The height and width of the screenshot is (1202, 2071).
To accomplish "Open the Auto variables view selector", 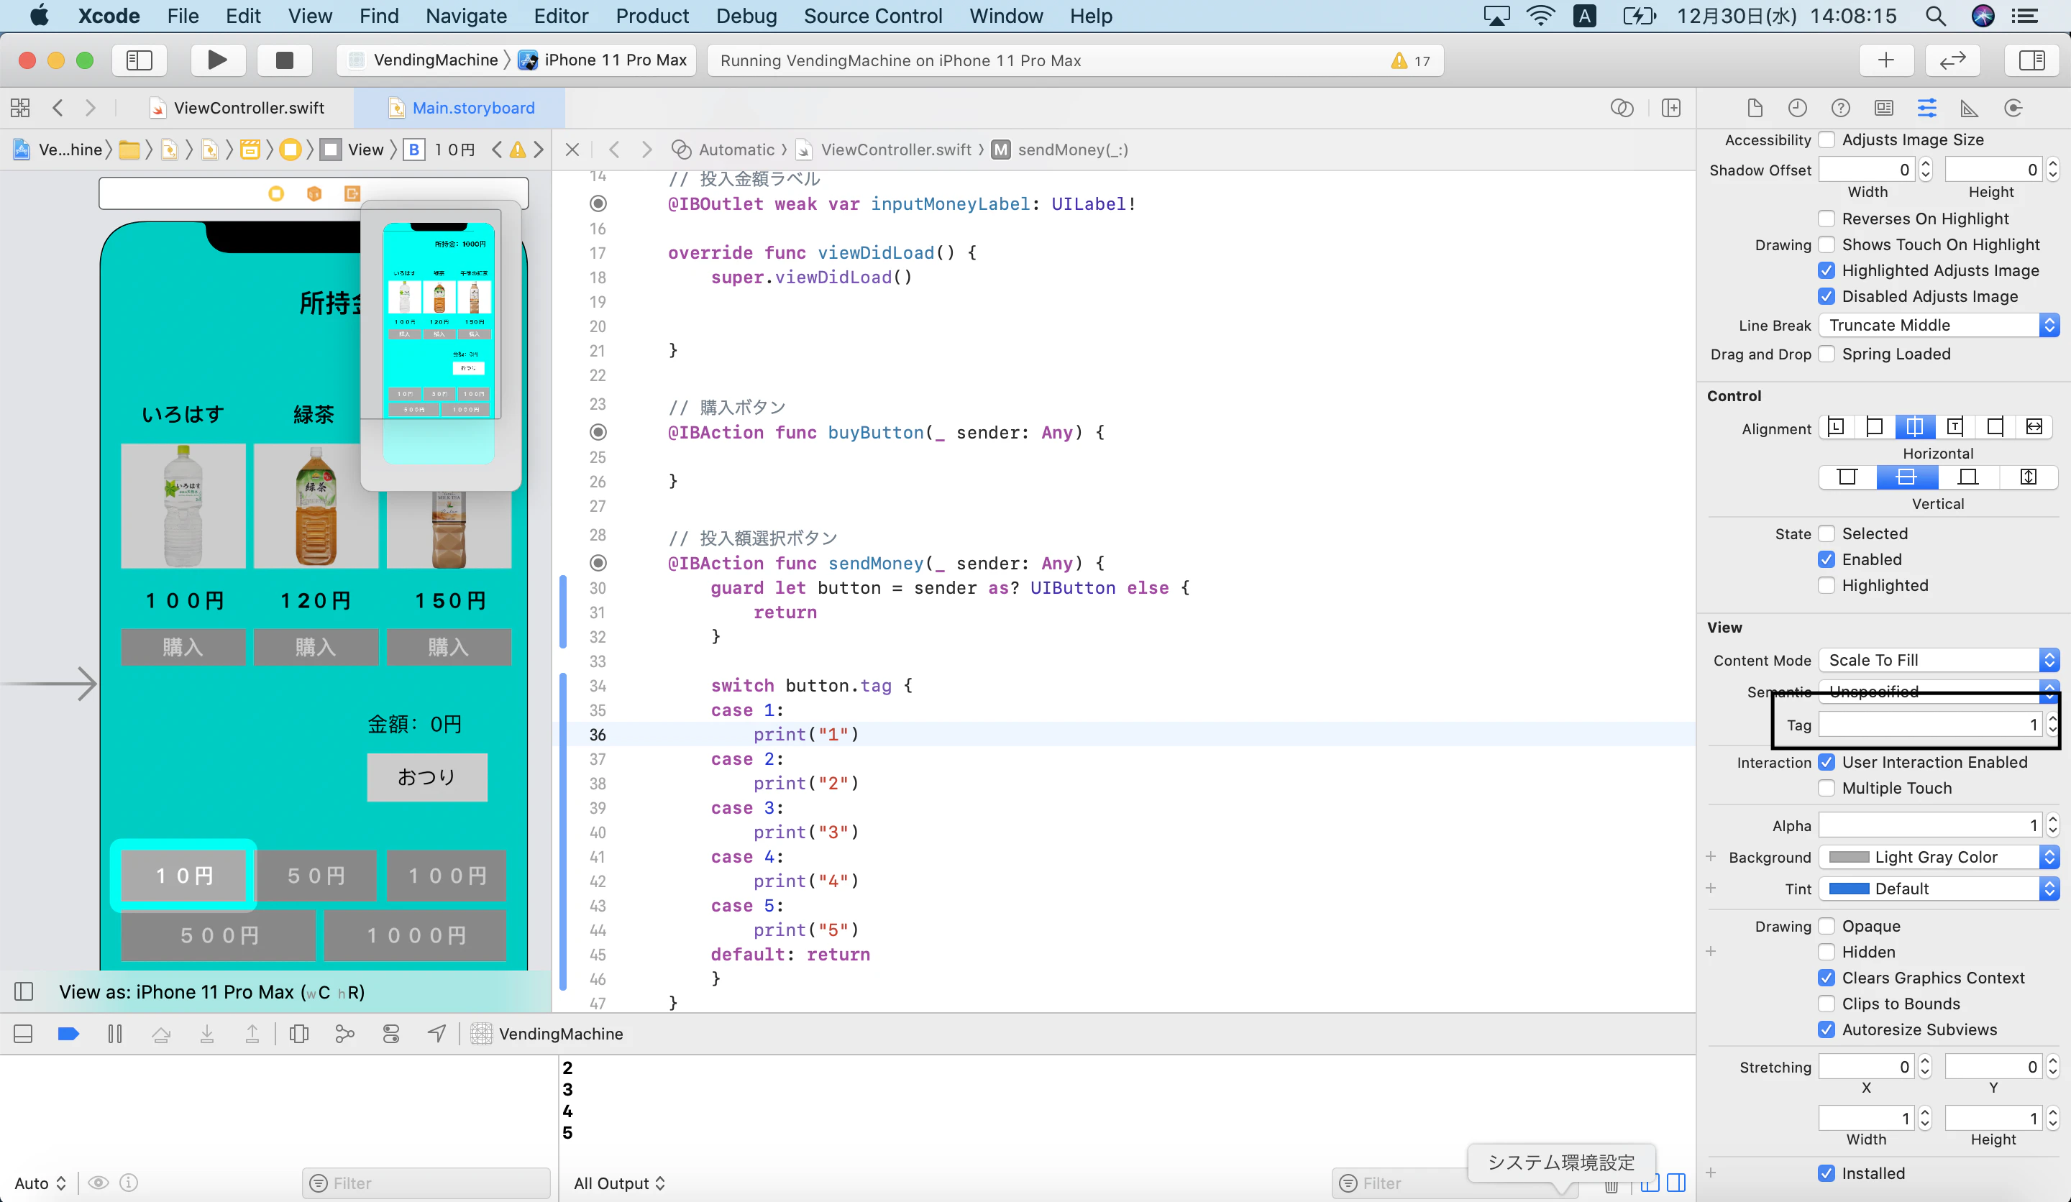I will [40, 1183].
